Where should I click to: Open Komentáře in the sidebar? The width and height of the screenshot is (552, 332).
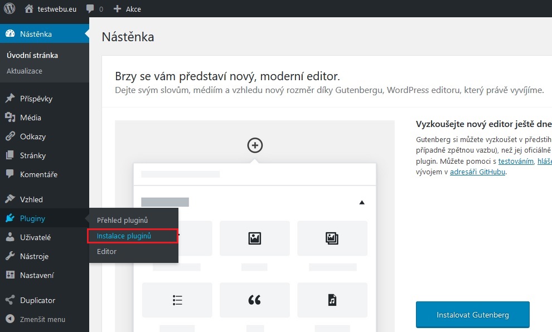38,174
